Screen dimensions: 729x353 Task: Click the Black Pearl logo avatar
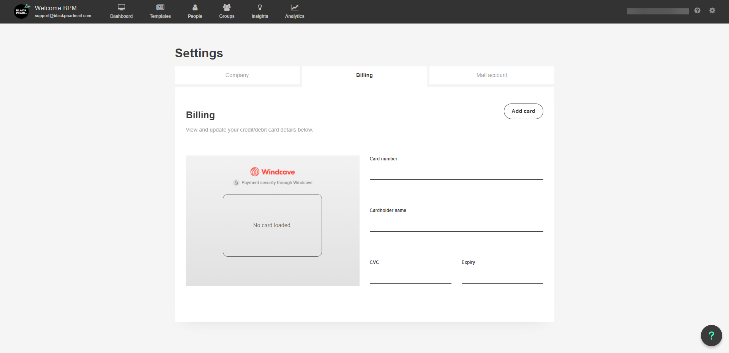22,11
